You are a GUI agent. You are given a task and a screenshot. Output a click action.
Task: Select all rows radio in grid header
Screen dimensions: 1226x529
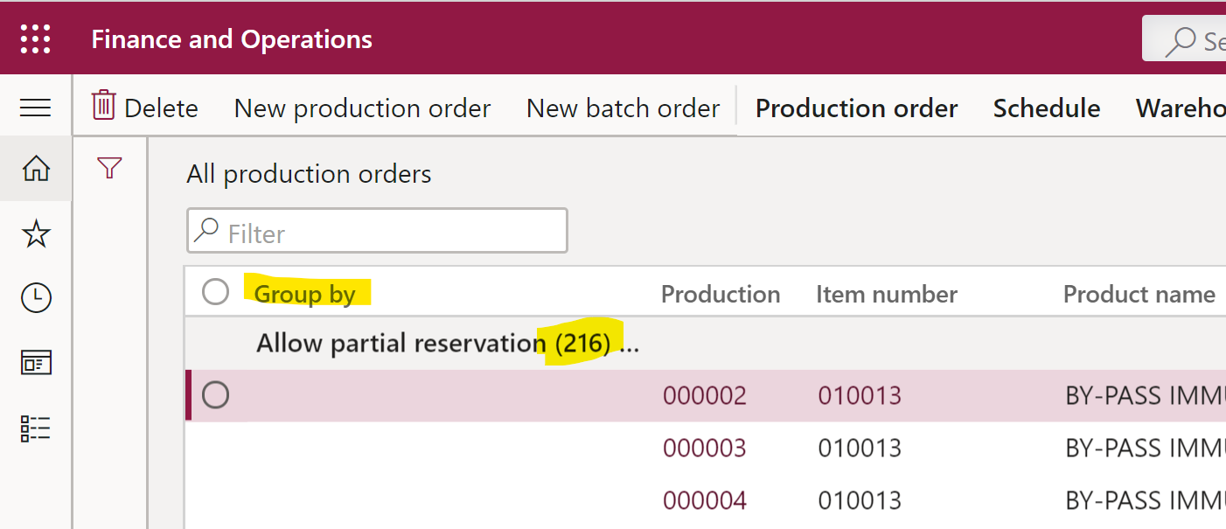pyautogui.click(x=215, y=292)
